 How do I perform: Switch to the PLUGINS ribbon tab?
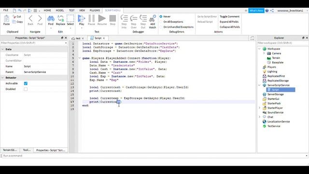pyautogui.click(x=95, y=11)
